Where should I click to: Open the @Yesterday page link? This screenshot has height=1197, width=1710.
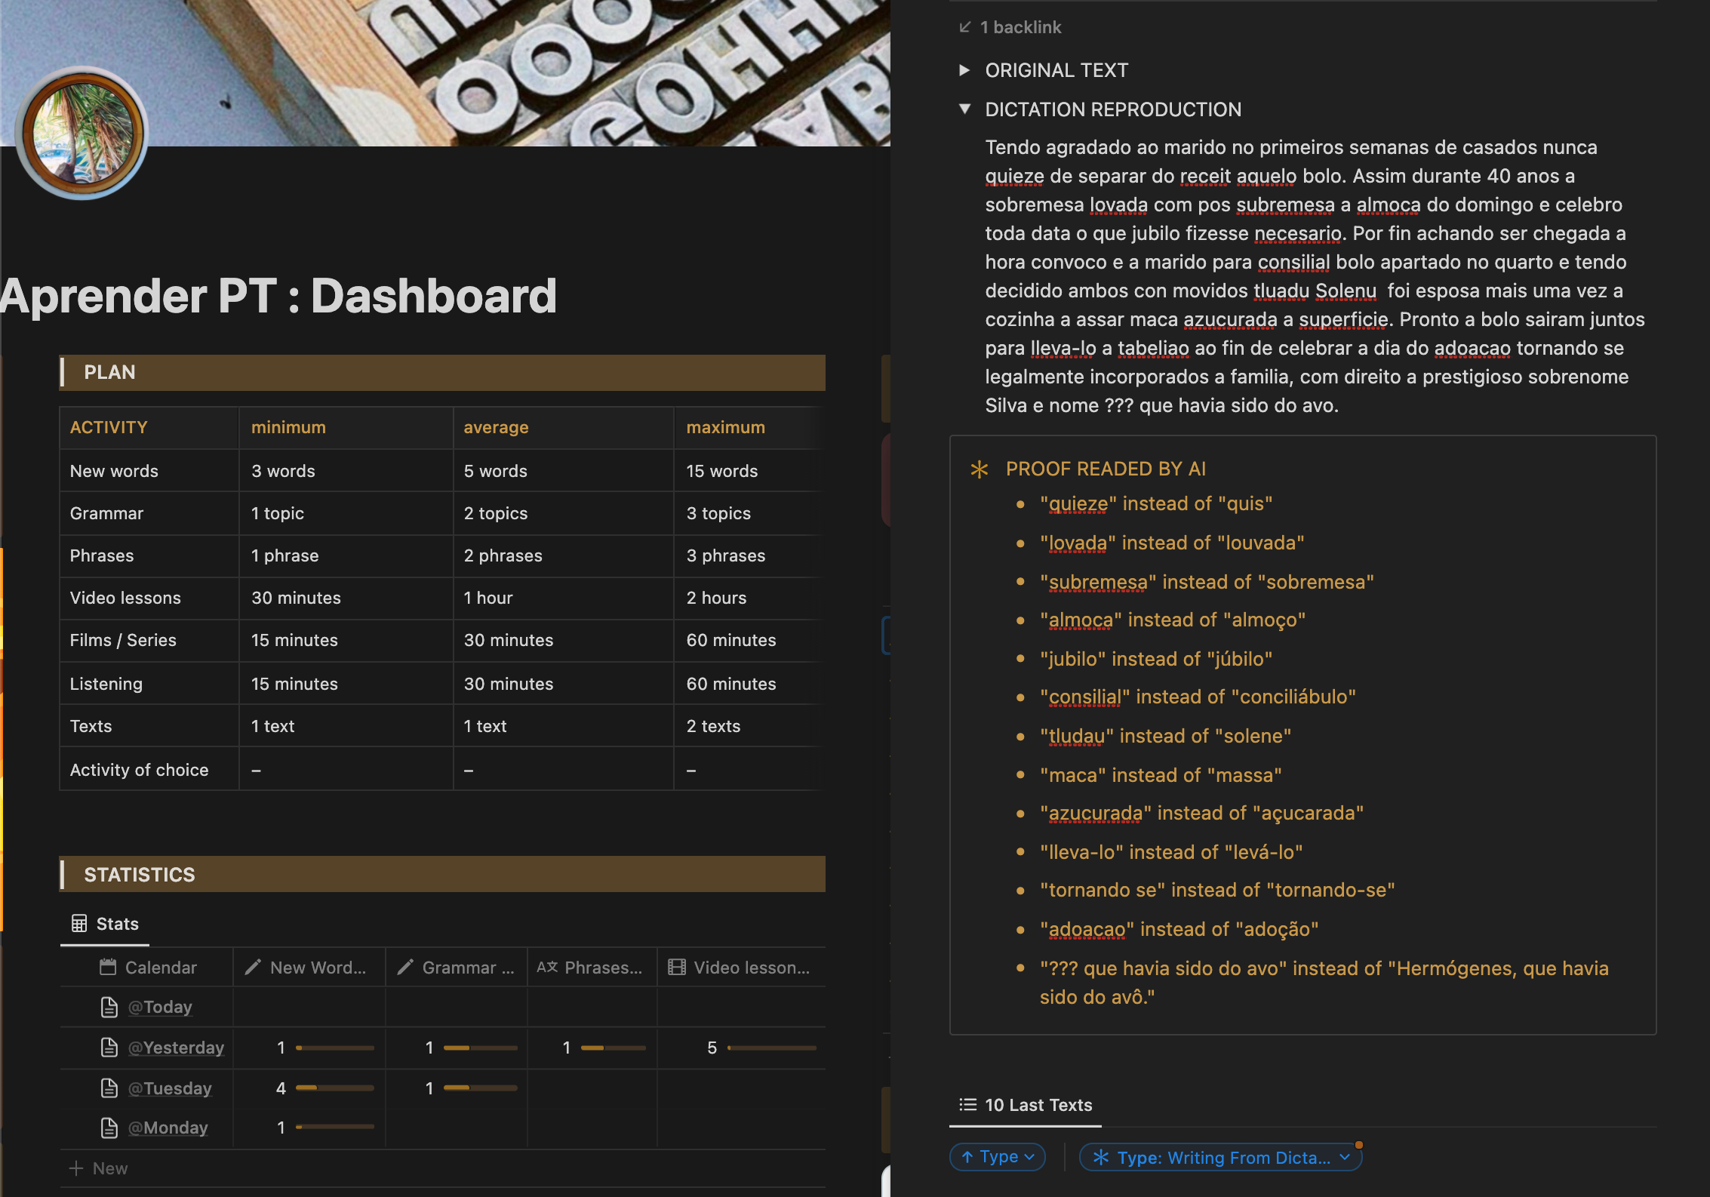point(176,1048)
